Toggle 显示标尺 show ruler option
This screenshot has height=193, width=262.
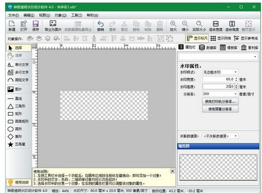tap(197, 38)
